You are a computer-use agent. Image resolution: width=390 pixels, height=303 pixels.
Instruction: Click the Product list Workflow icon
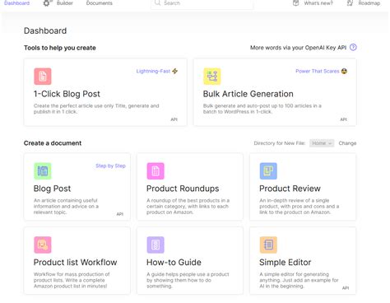click(x=43, y=245)
